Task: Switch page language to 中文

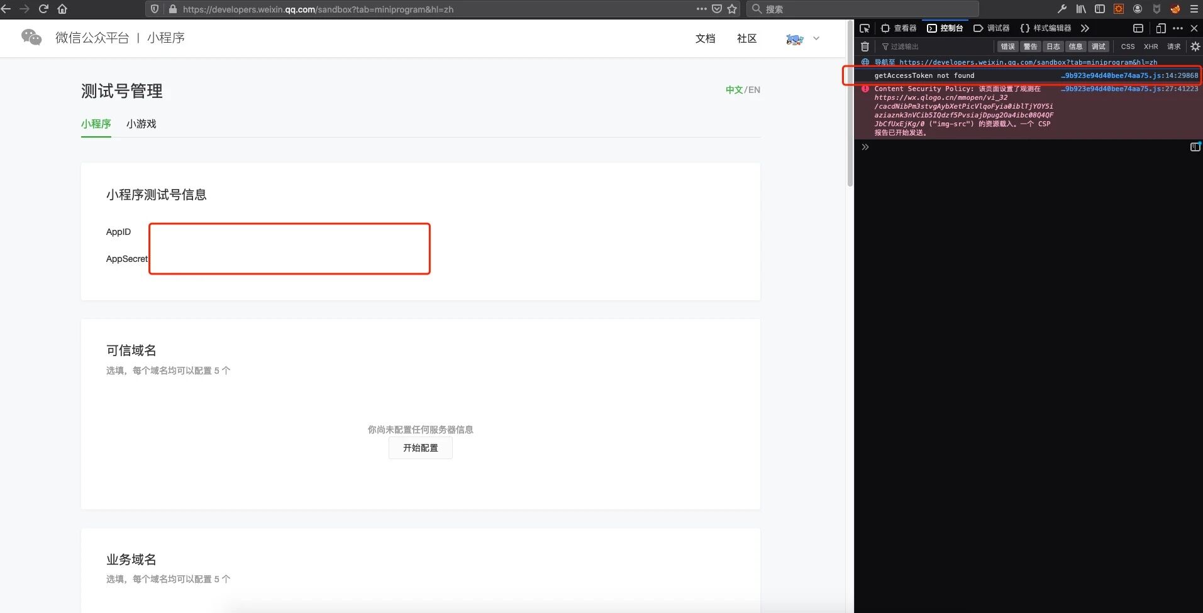Action: pos(734,90)
